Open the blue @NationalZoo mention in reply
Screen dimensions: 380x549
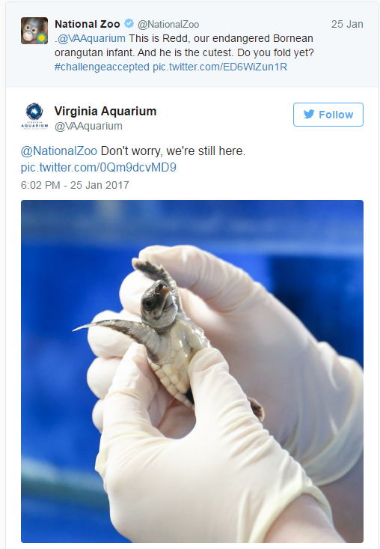(59, 151)
